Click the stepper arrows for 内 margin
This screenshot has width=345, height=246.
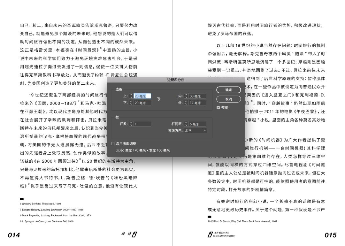[186, 96]
